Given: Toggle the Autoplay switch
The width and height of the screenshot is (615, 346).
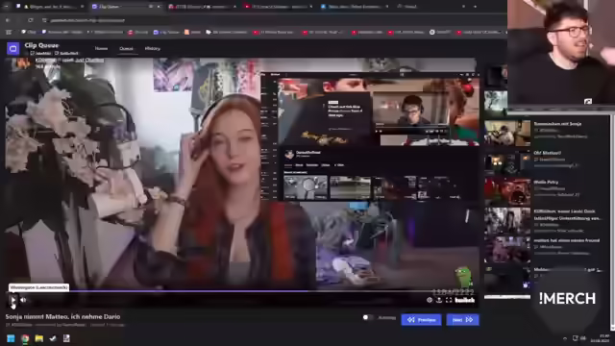Looking at the screenshot, I should coord(368,317).
